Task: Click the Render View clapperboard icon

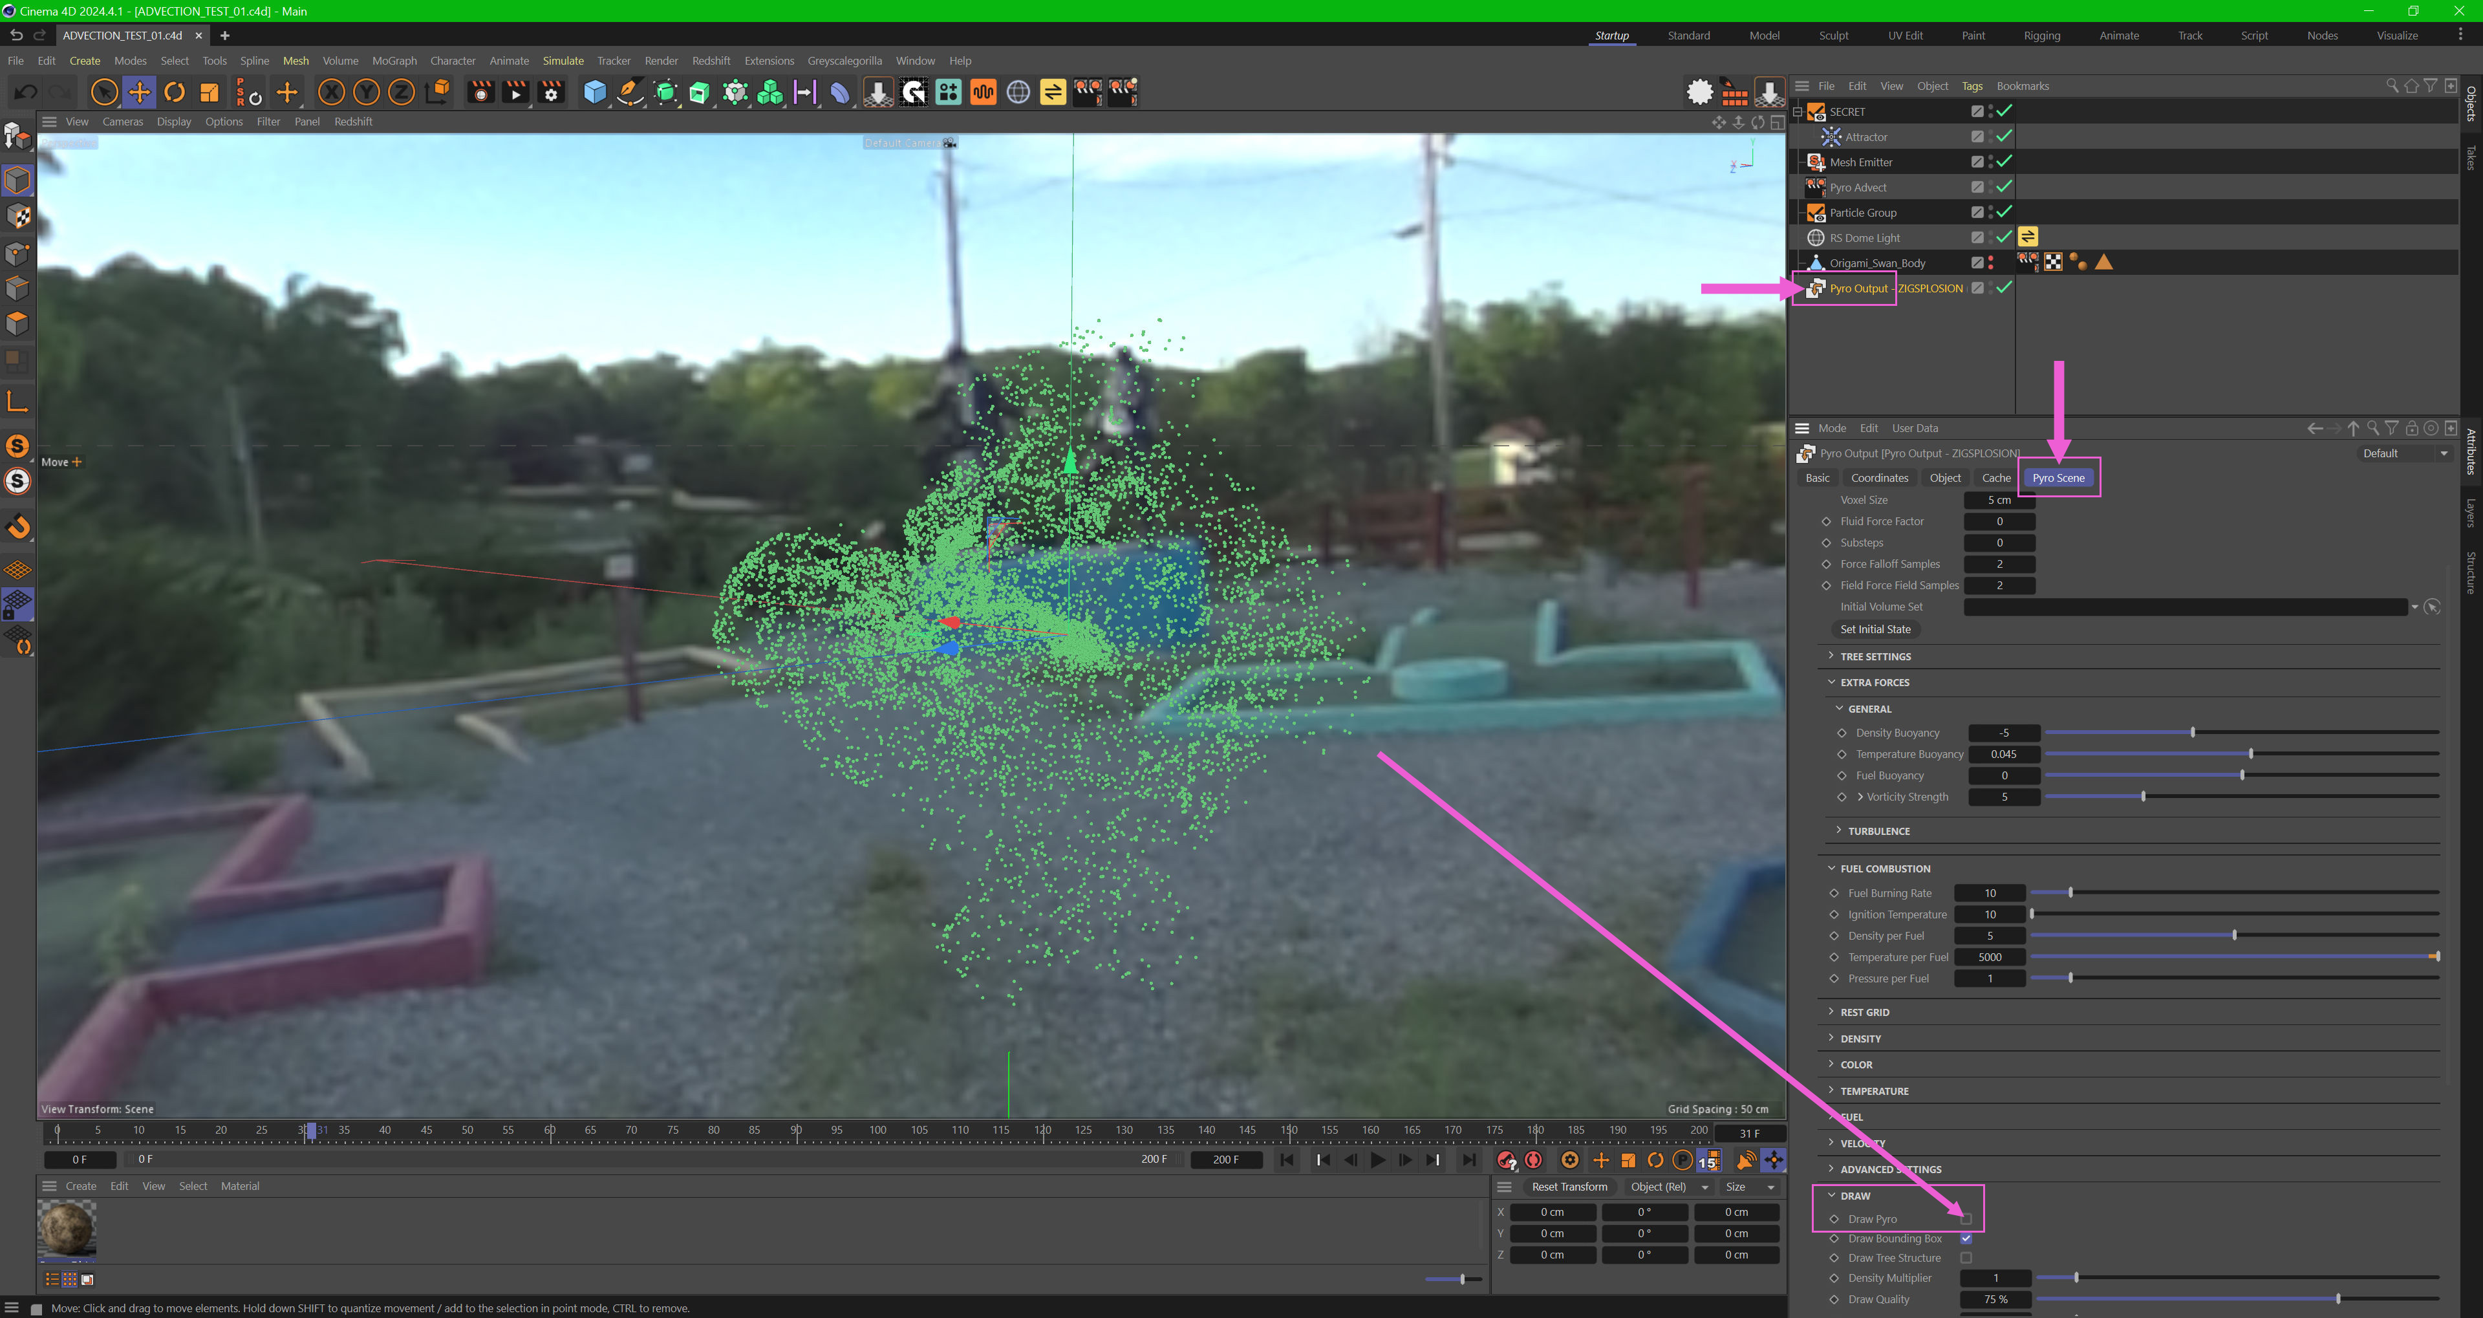Action: coord(480,92)
